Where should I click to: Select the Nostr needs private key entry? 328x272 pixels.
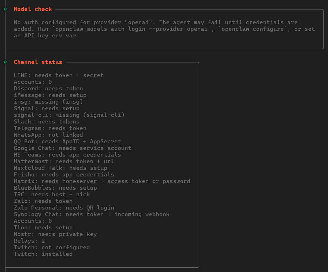(x=55, y=234)
